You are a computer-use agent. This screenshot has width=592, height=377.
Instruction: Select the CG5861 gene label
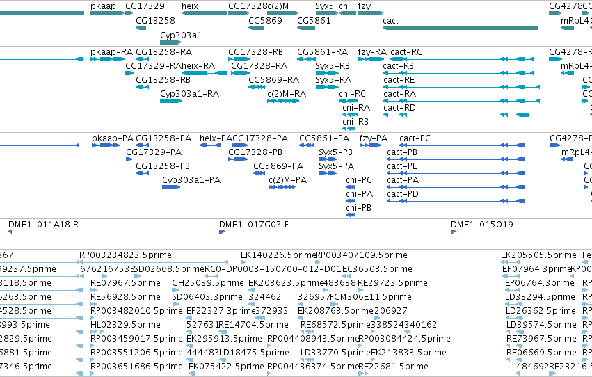[x=314, y=21]
